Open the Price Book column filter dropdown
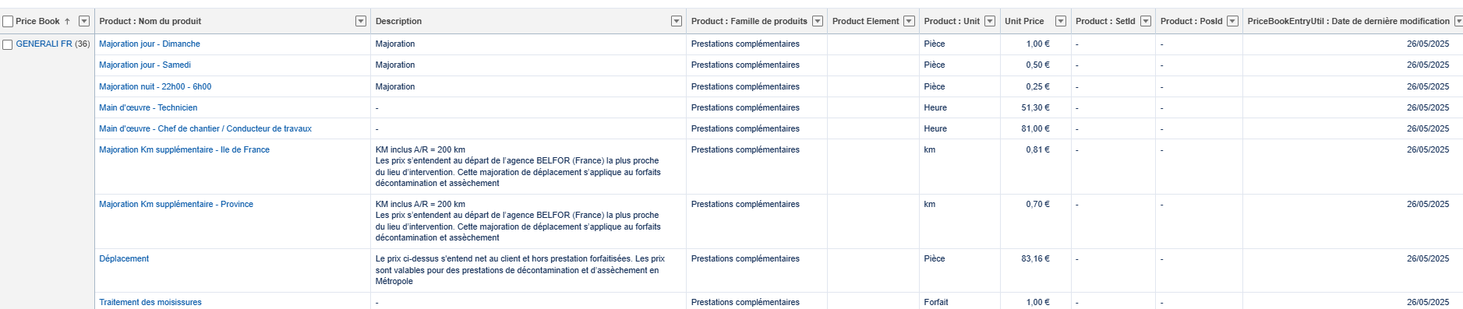This screenshot has height=309, width=1463. [84, 21]
